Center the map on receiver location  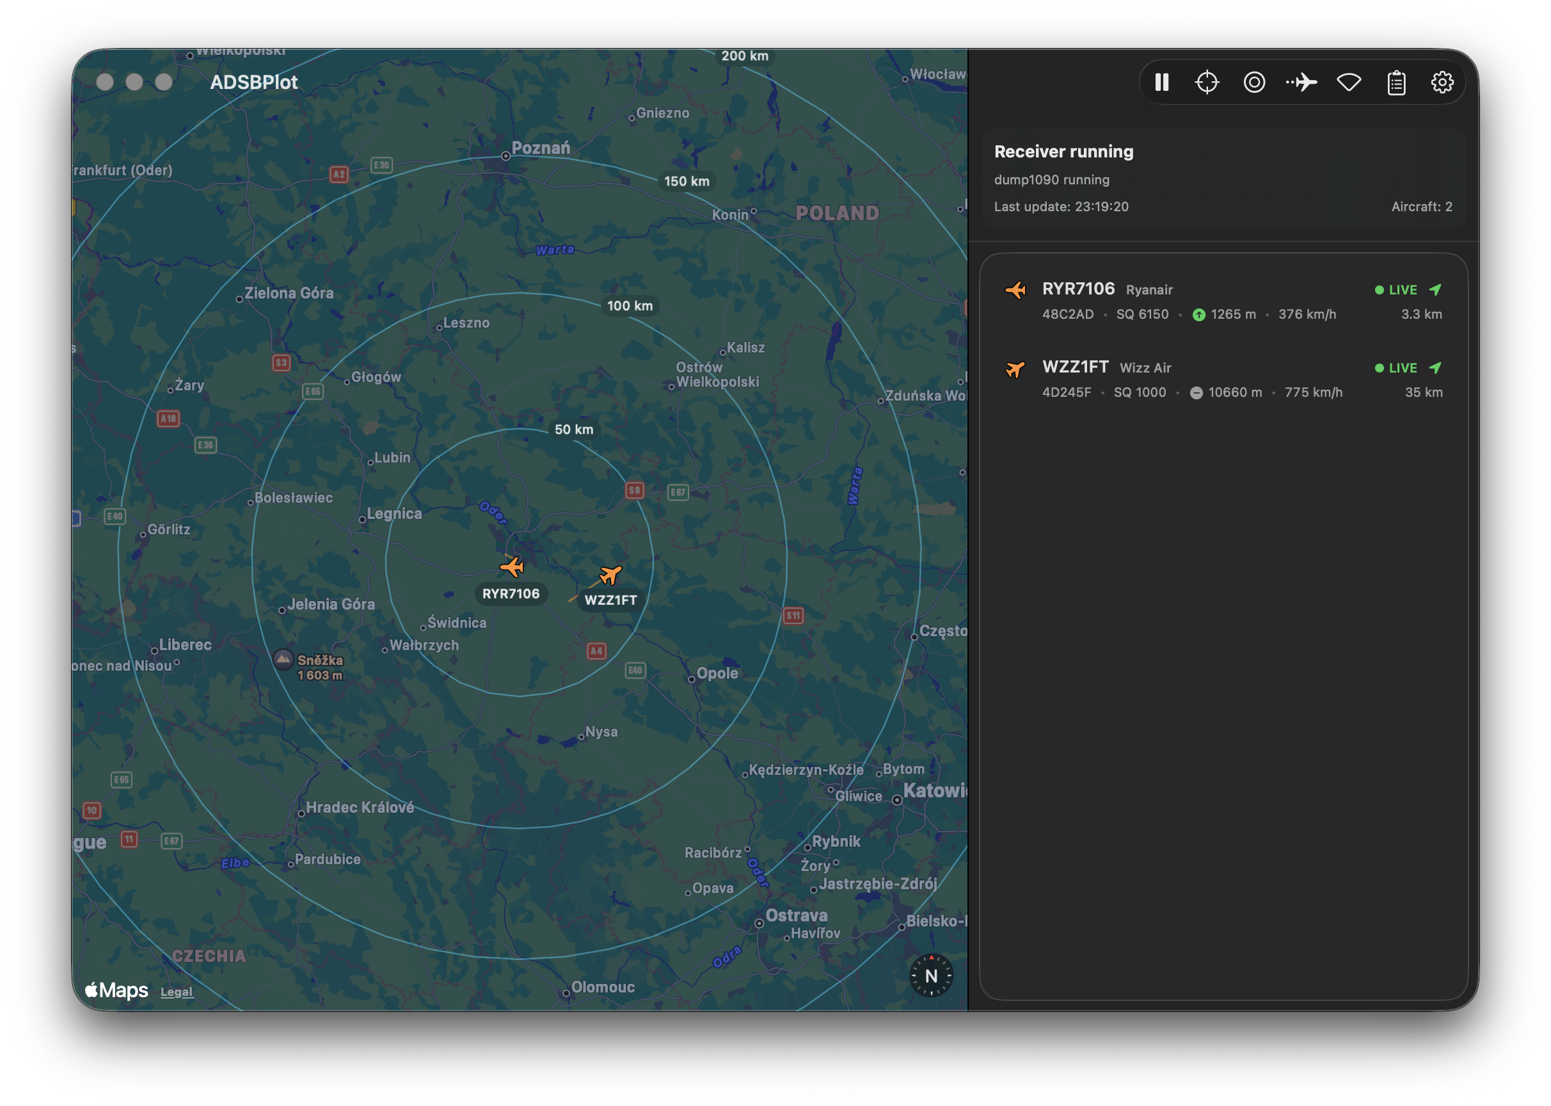[x=1208, y=82]
